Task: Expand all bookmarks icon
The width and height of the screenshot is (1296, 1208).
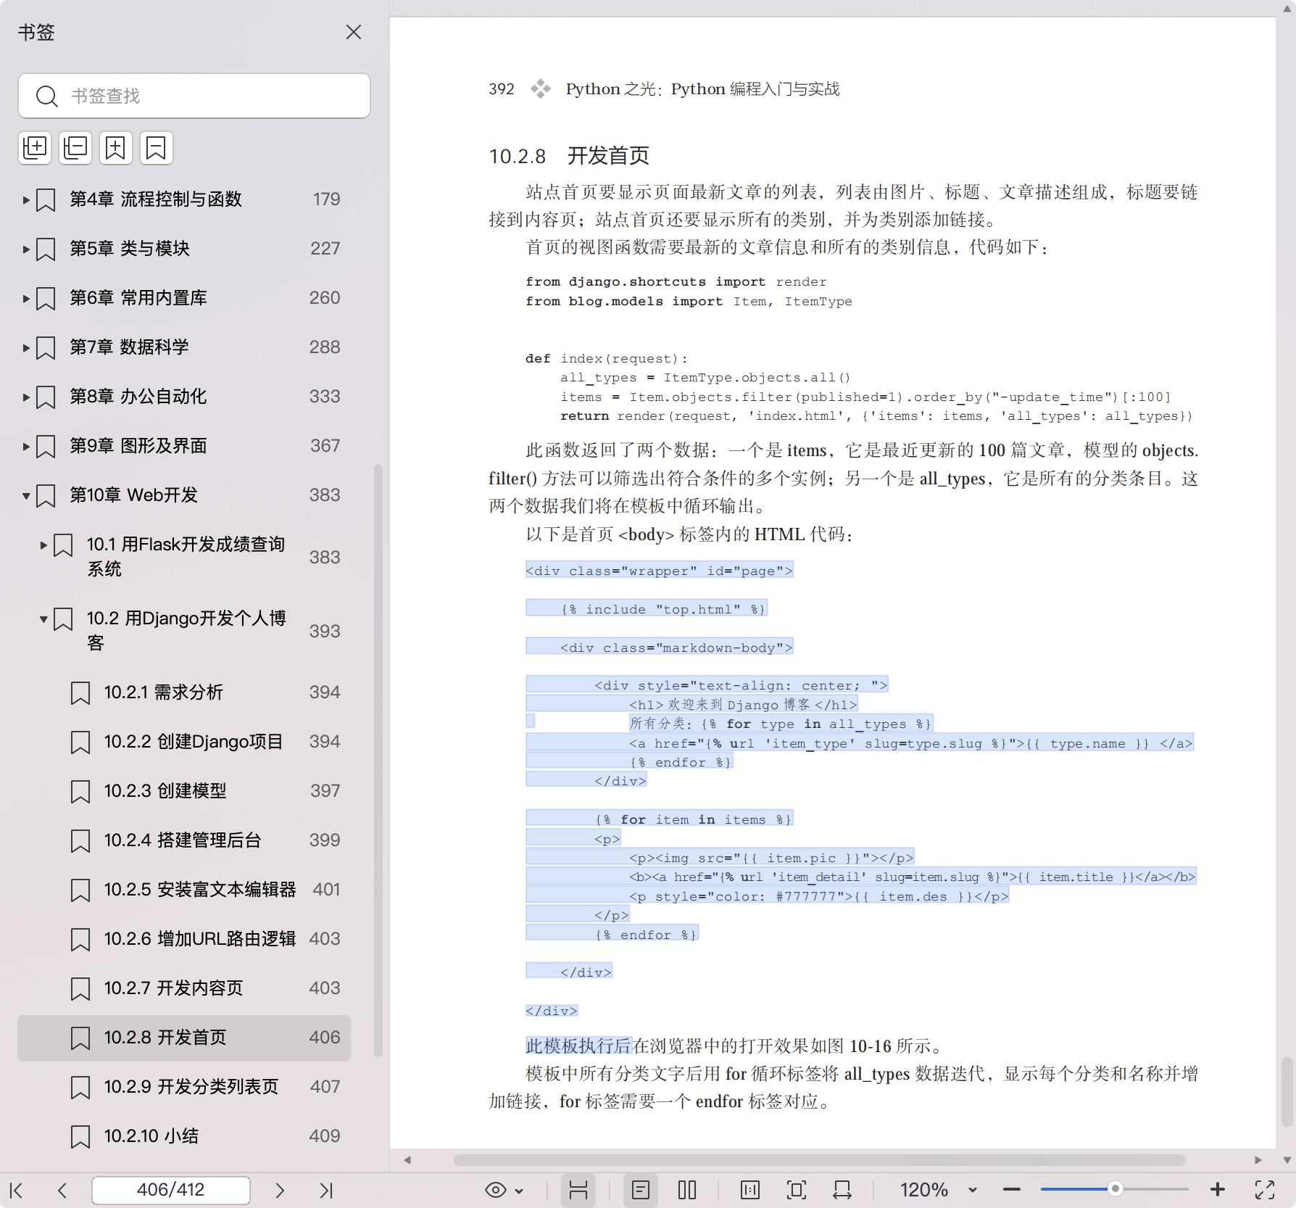Action: [35, 148]
